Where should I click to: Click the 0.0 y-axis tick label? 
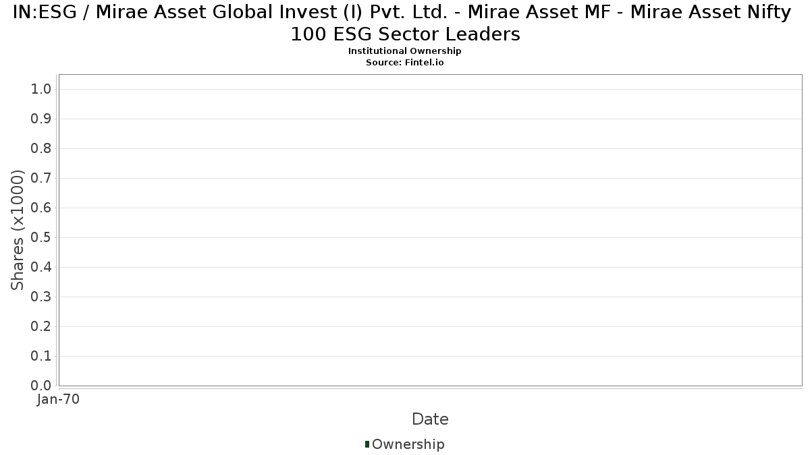pos(41,386)
